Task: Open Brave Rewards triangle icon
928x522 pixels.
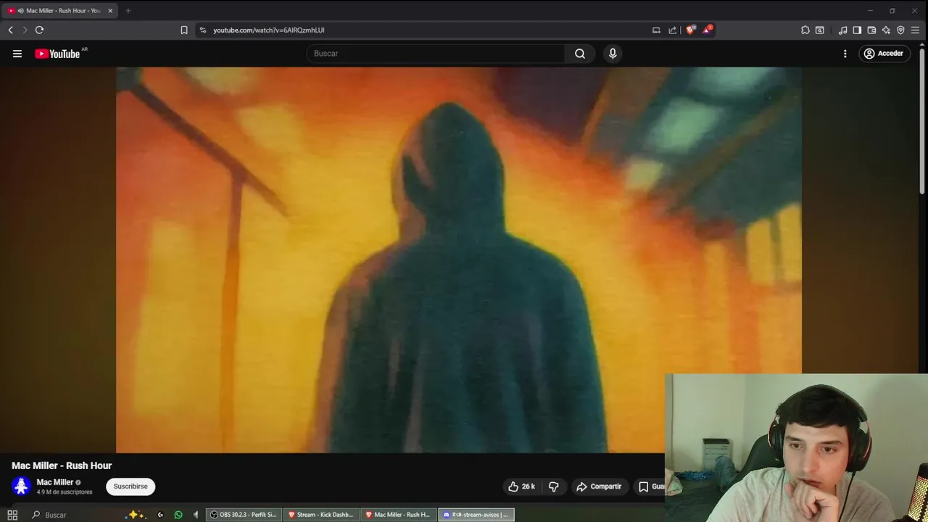Action: (707, 30)
